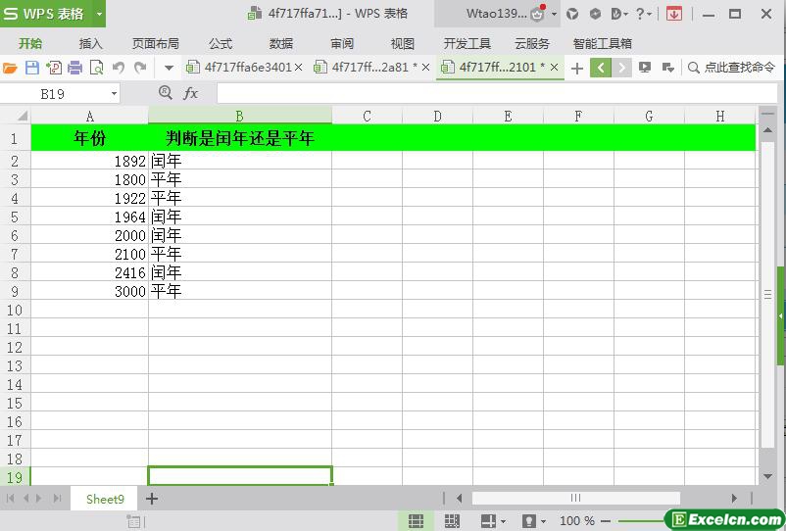
Task: Open the 云服务 ribbon tab
Action: click(x=532, y=43)
